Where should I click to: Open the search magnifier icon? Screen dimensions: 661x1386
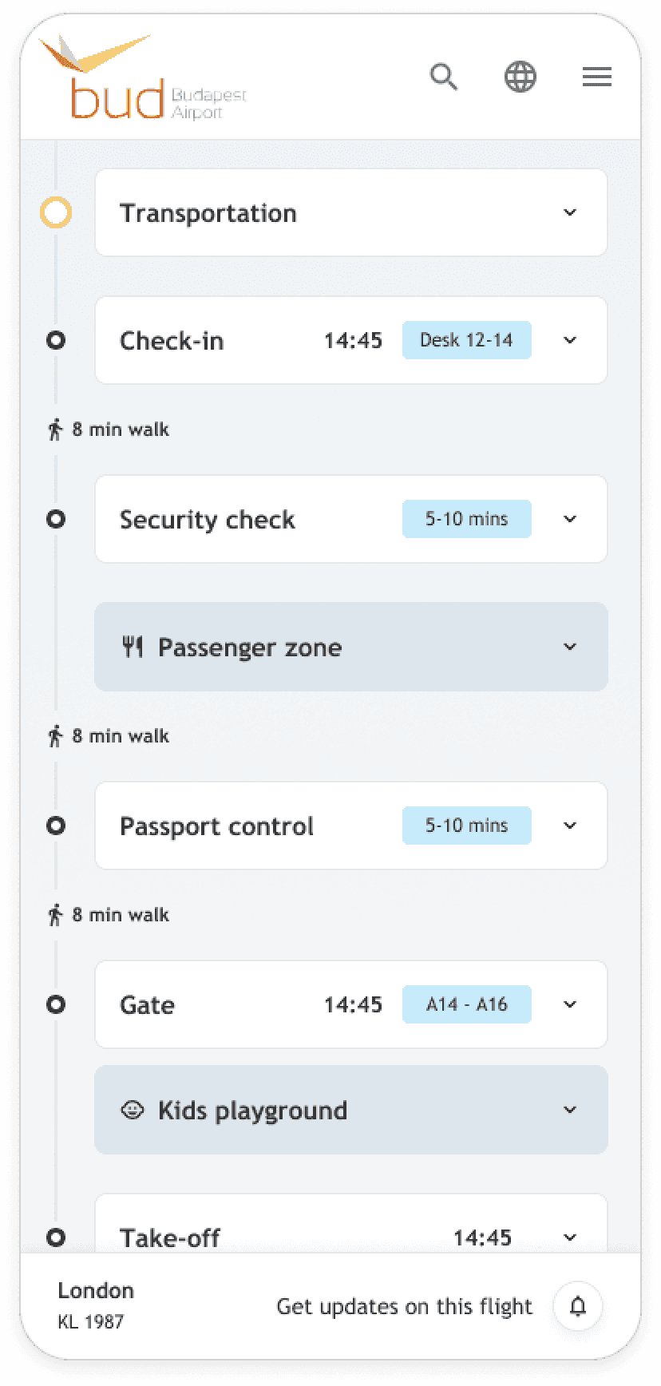point(444,77)
